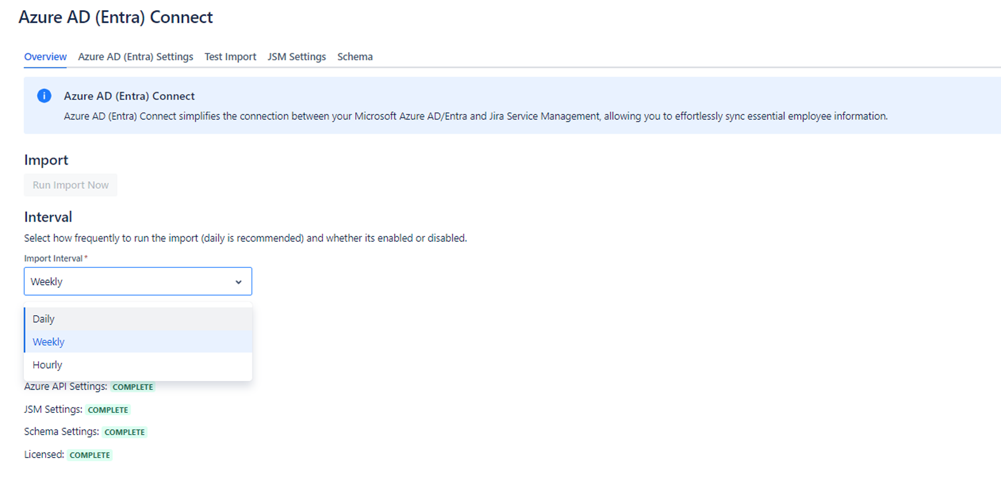
Task: Select the Schema tab
Action: click(355, 57)
